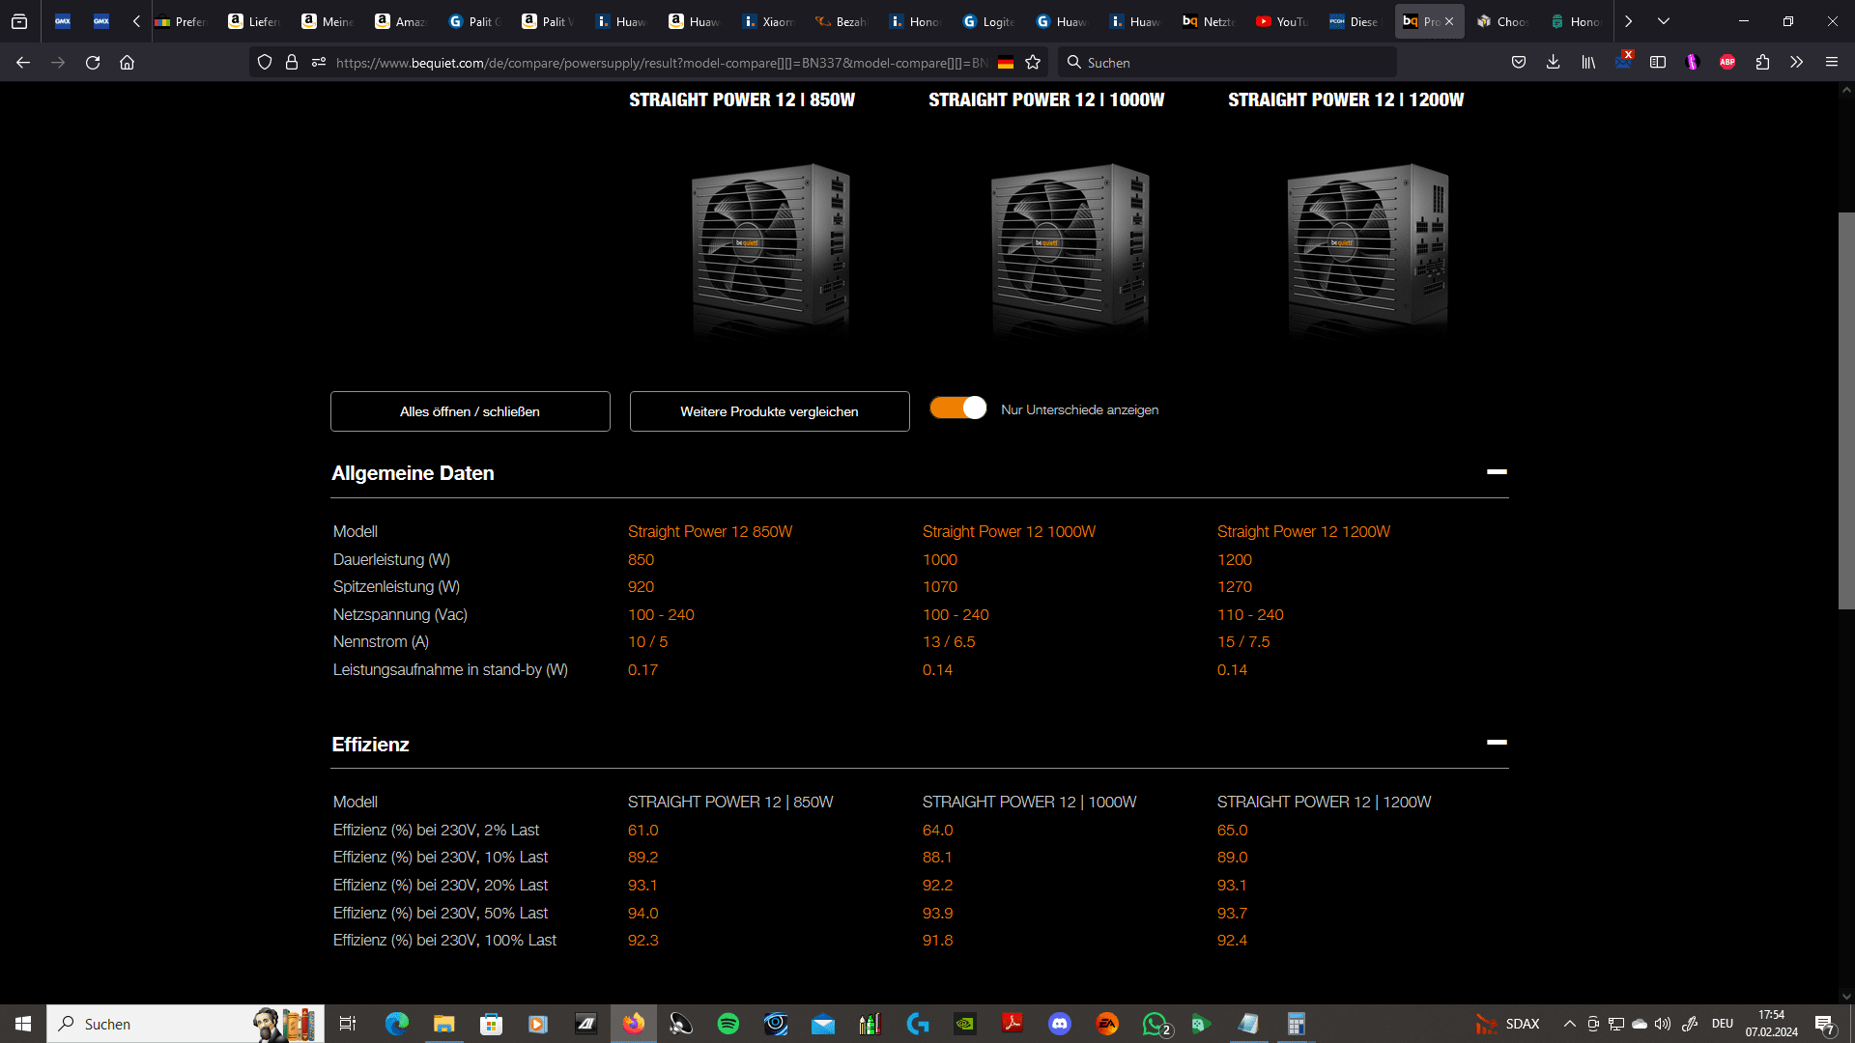Reload the current page
The image size is (1855, 1043).
[93, 62]
